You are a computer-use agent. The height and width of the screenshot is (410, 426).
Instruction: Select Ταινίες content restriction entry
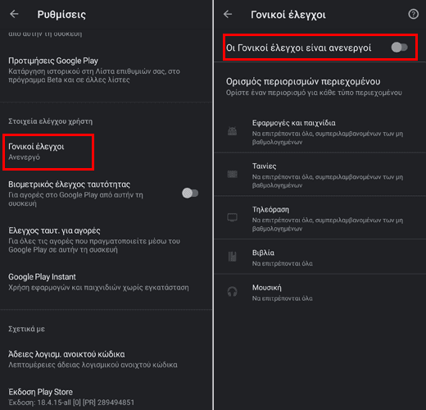point(320,175)
